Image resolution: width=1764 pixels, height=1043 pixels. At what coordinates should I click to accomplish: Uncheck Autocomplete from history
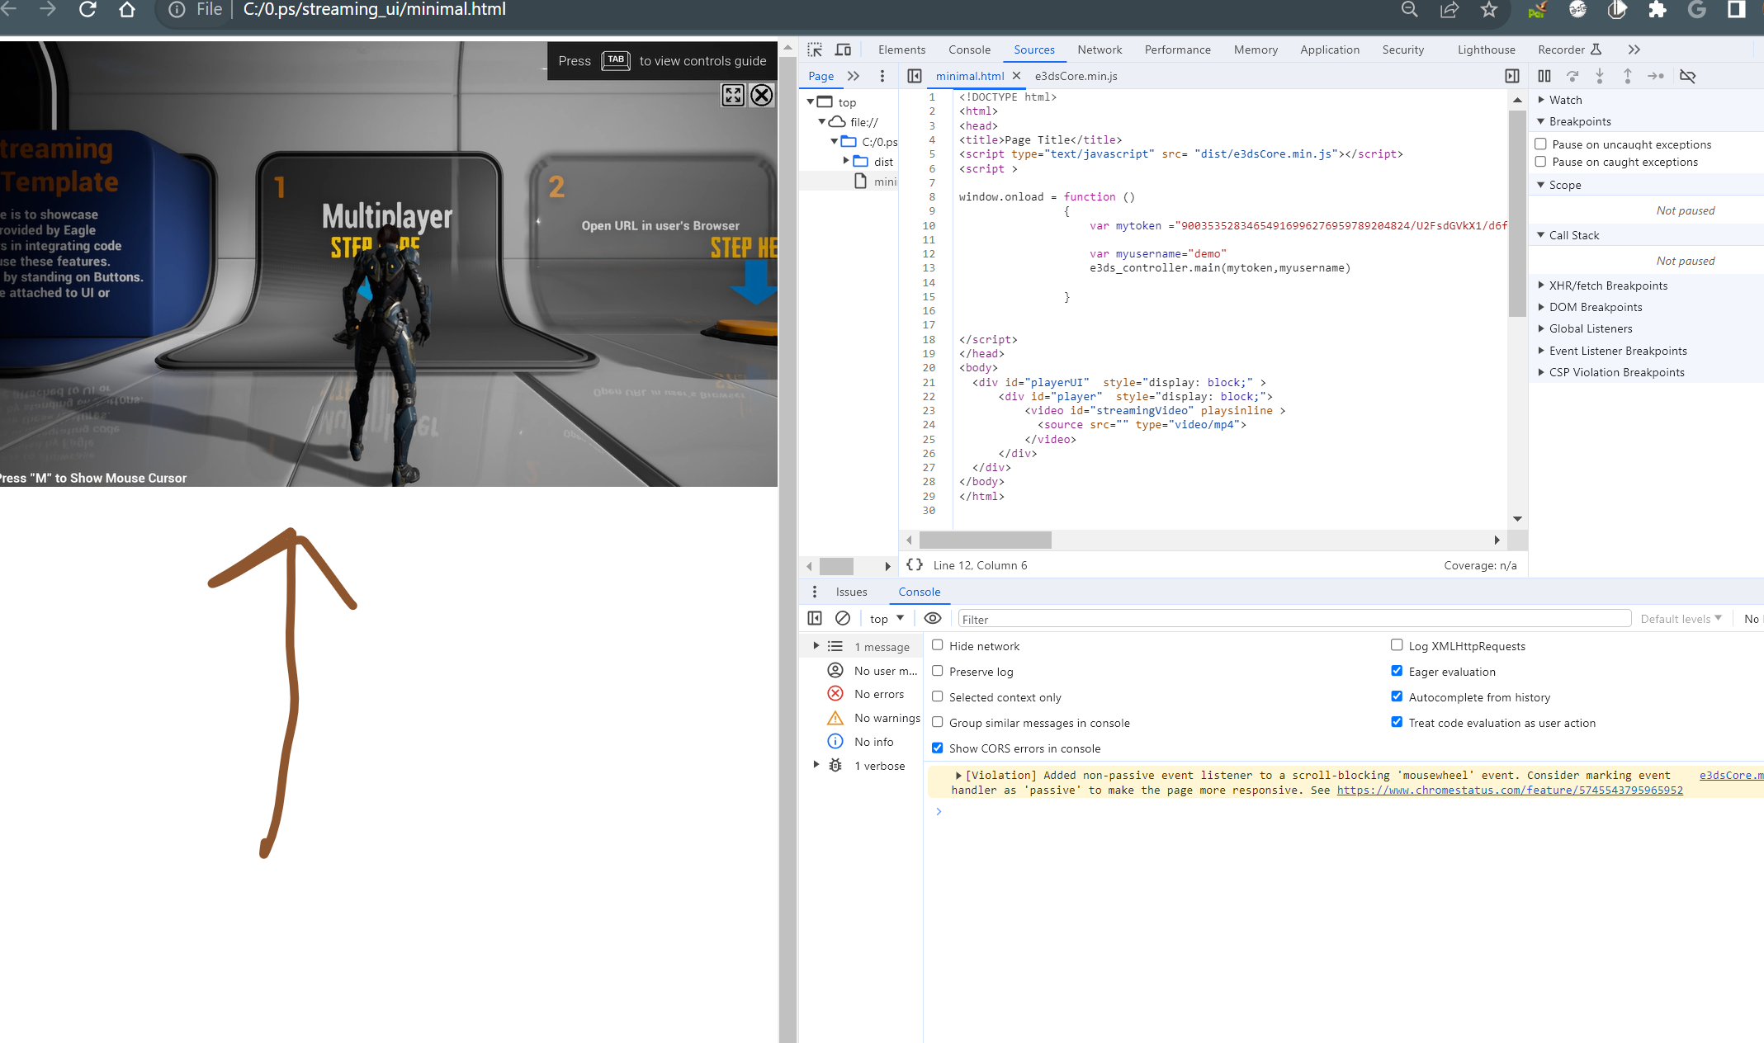click(1397, 696)
